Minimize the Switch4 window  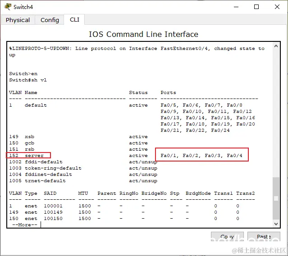[x=236, y=7]
